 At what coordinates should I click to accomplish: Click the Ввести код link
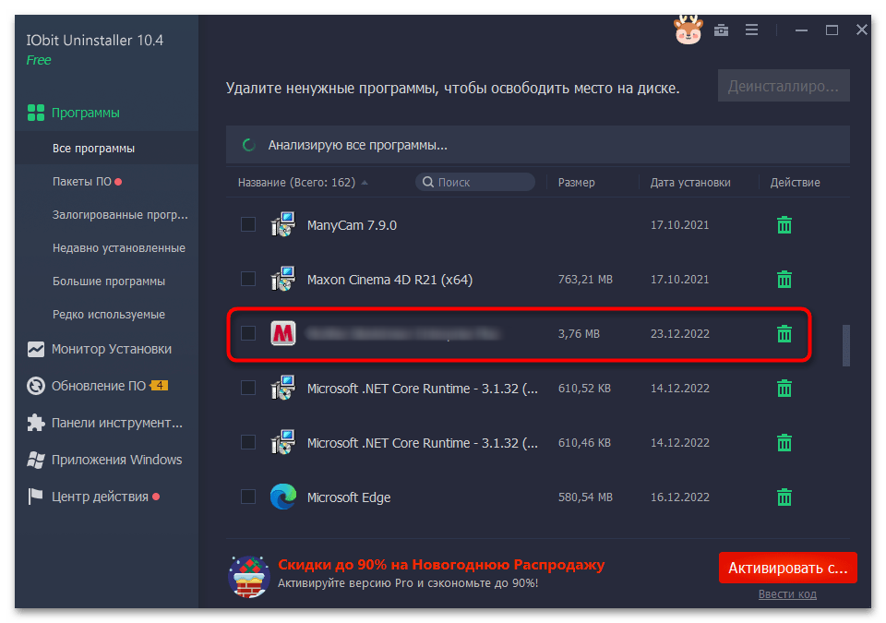click(787, 593)
